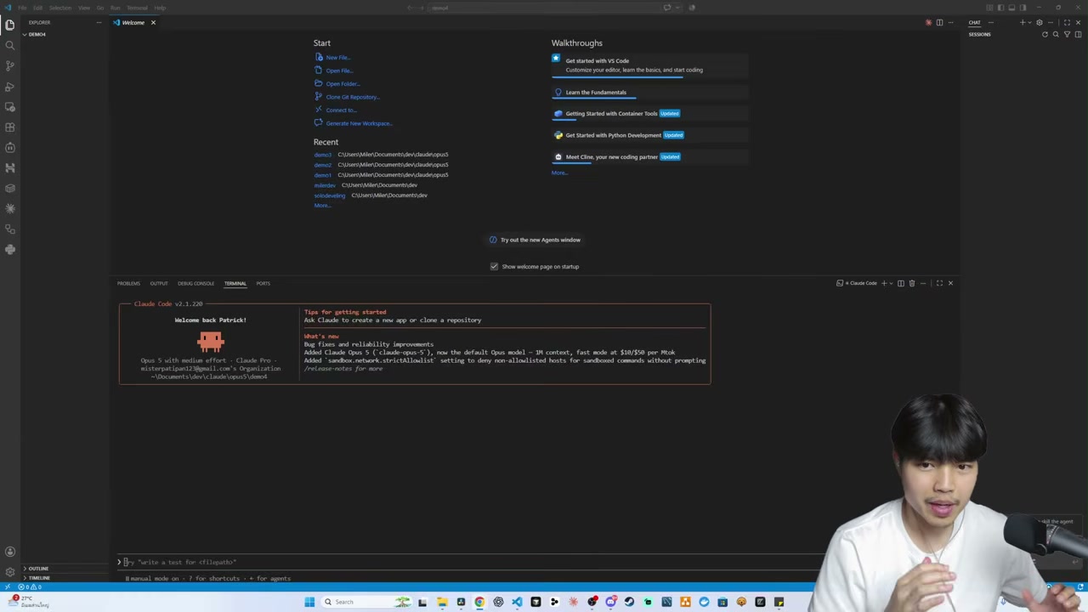Switch to the Ports tab
Viewport: 1088px width, 612px height.
pos(263,283)
